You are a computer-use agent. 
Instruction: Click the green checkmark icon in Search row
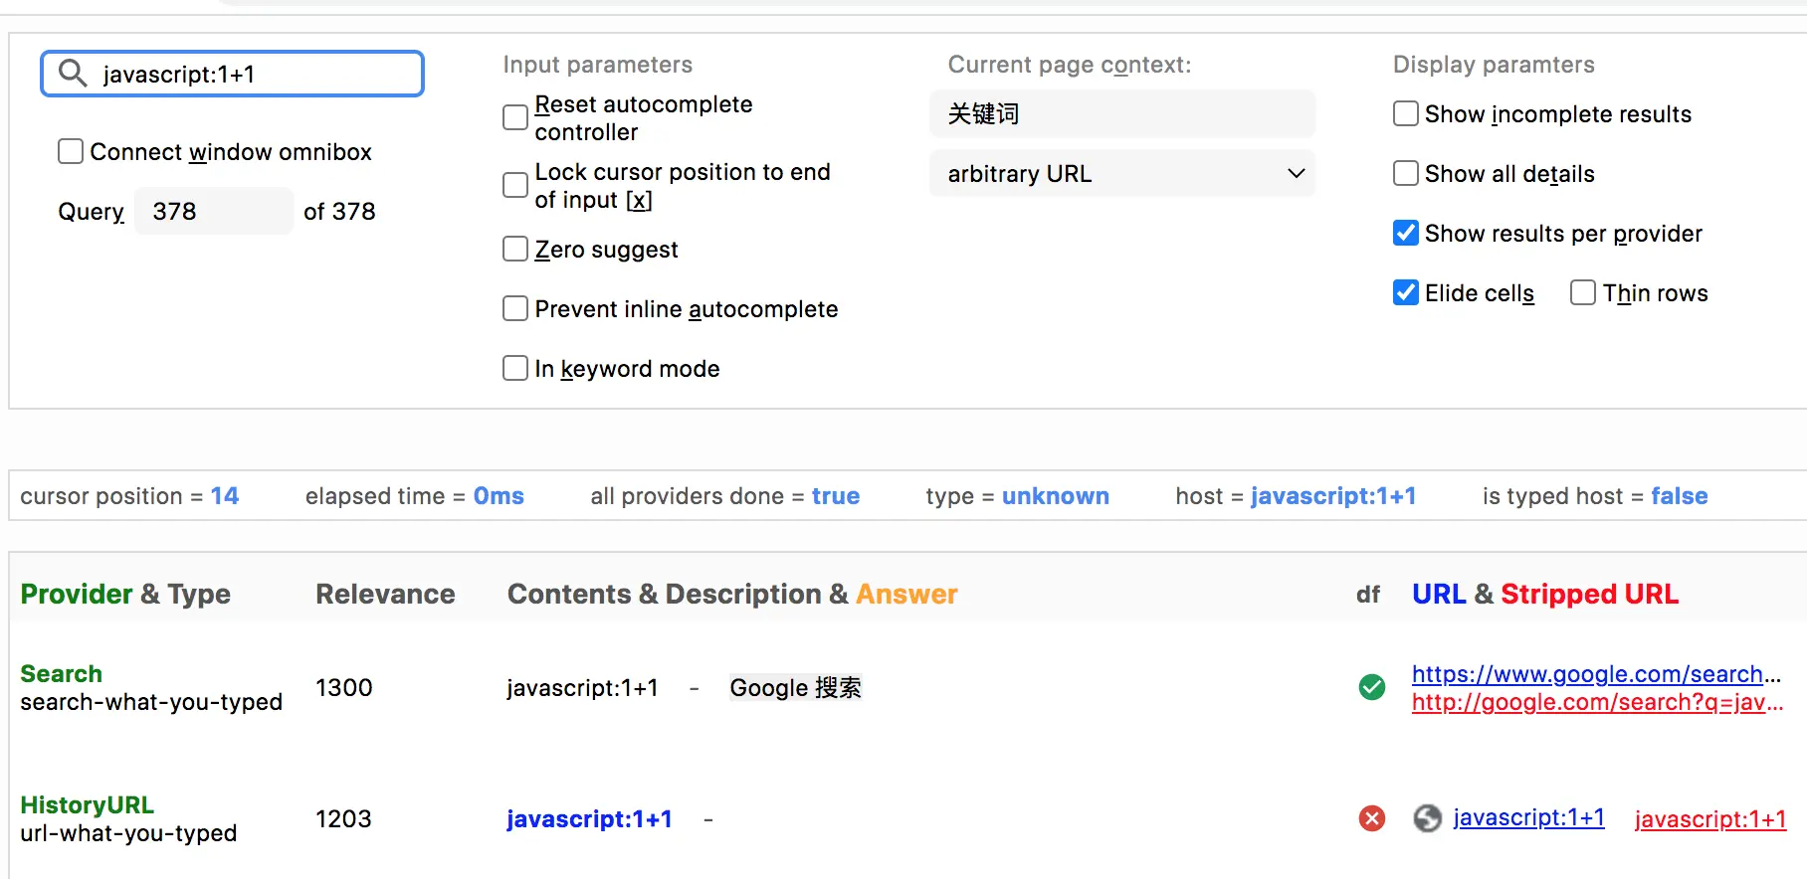[x=1372, y=687]
